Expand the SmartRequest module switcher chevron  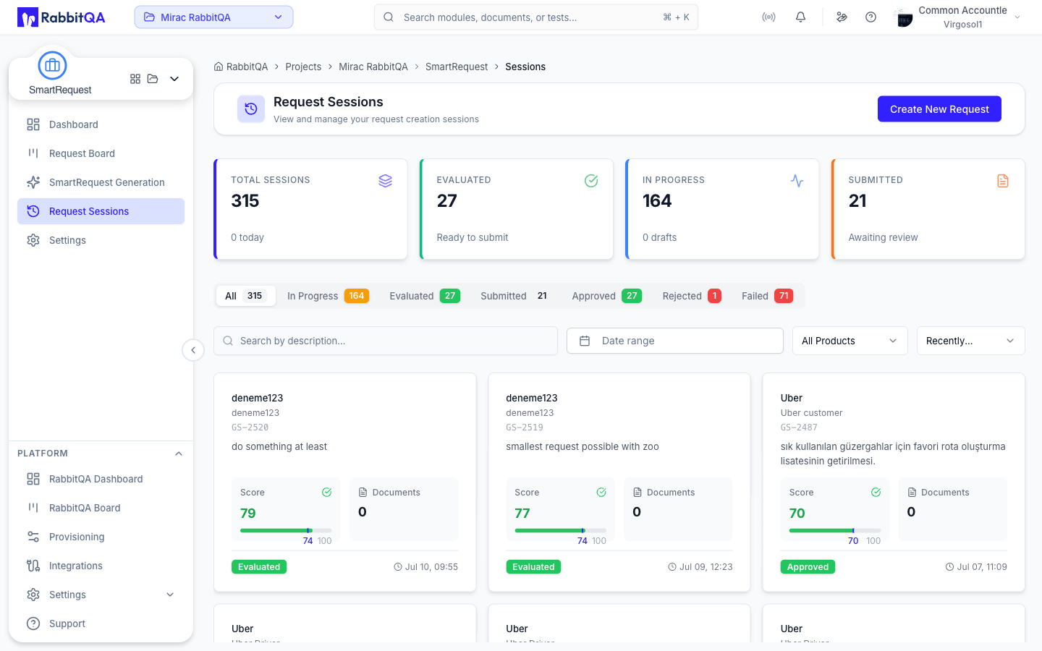pyautogui.click(x=174, y=79)
